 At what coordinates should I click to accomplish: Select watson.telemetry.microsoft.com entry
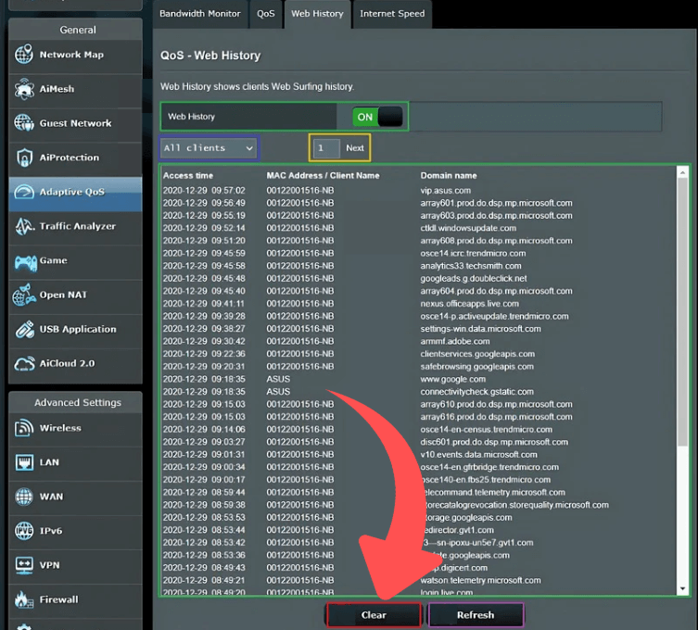coord(480,581)
